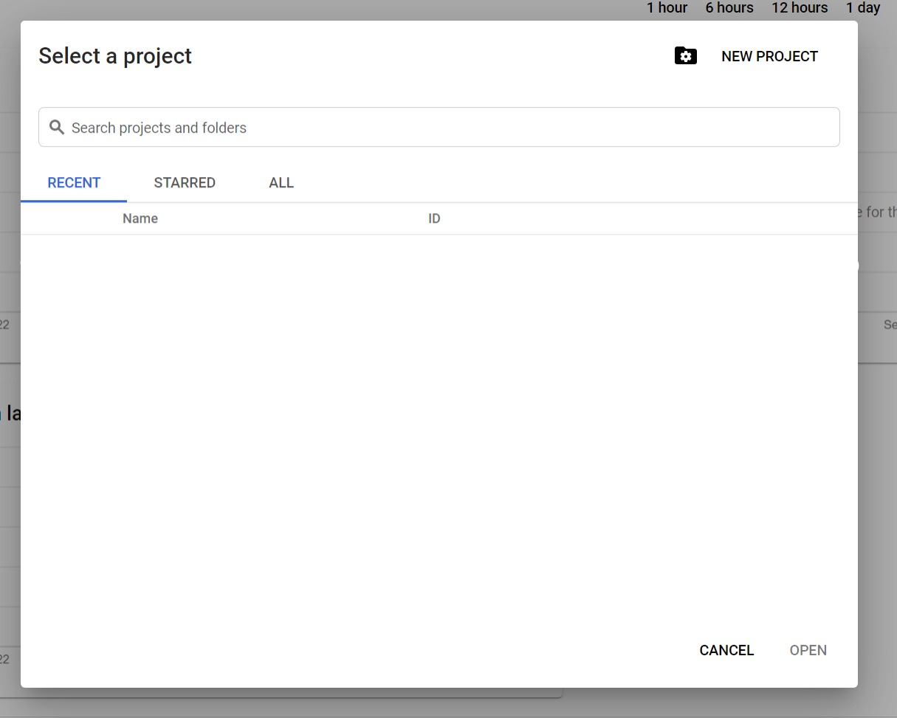This screenshot has height=718, width=897.
Task: Select the 12 hours time range behind dialog
Action: pyautogui.click(x=800, y=7)
